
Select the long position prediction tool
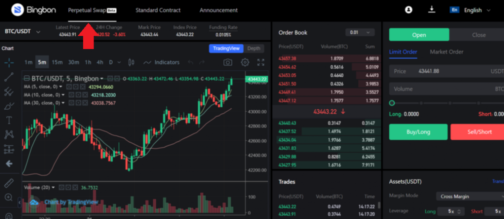9,149
